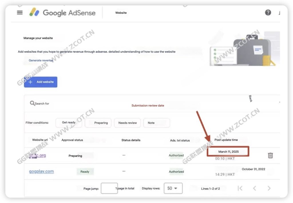Image resolution: width=293 pixels, height=203 pixels.
Task: Delete the website with the trash icon
Action: tap(270, 155)
